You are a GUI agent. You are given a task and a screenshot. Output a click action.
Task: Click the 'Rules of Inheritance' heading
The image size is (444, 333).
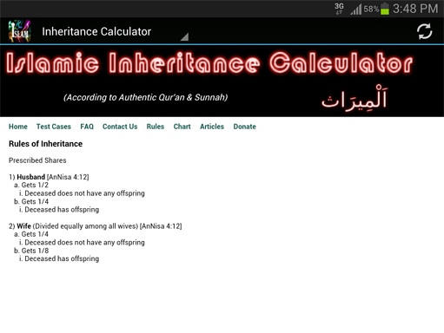click(45, 144)
